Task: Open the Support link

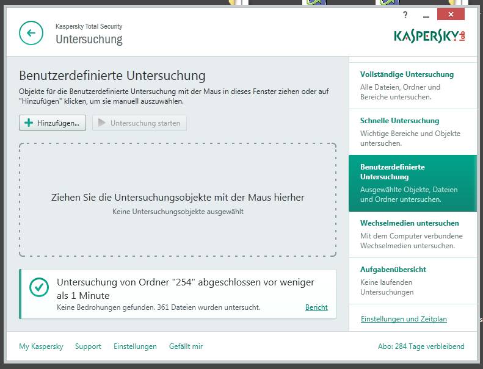Action: (x=88, y=346)
